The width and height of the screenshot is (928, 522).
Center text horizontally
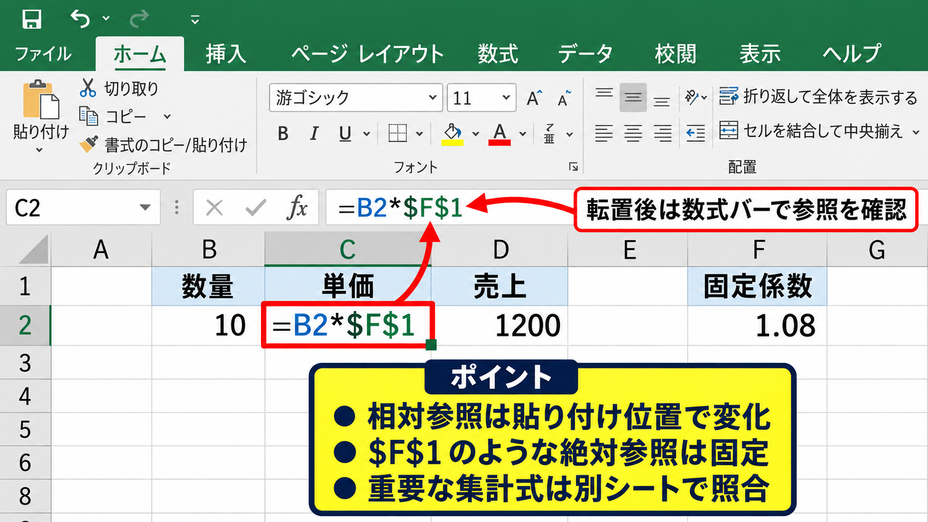(633, 133)
